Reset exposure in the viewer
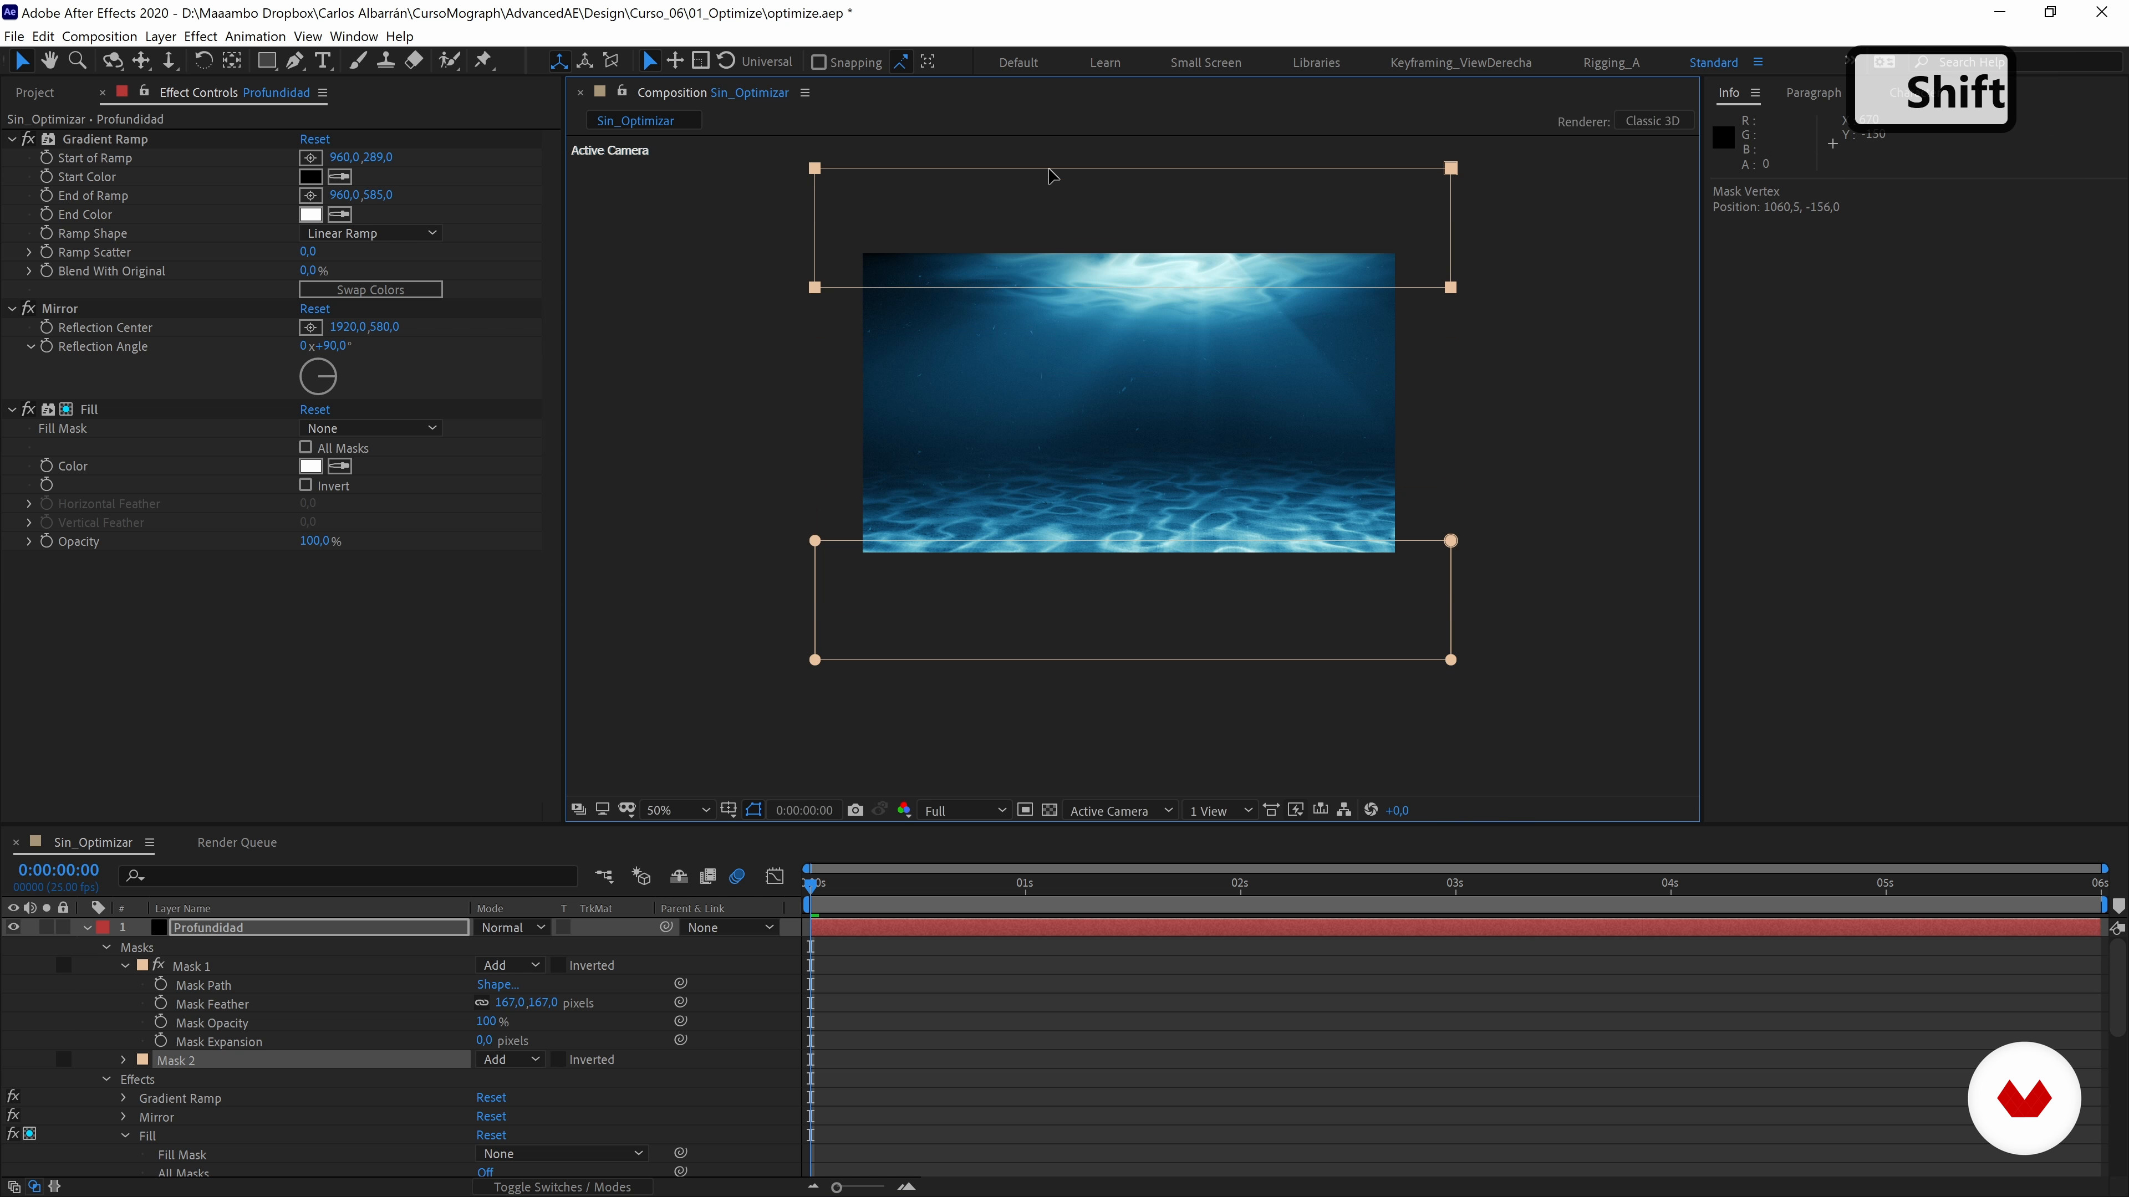 (x=1371, y=810)
